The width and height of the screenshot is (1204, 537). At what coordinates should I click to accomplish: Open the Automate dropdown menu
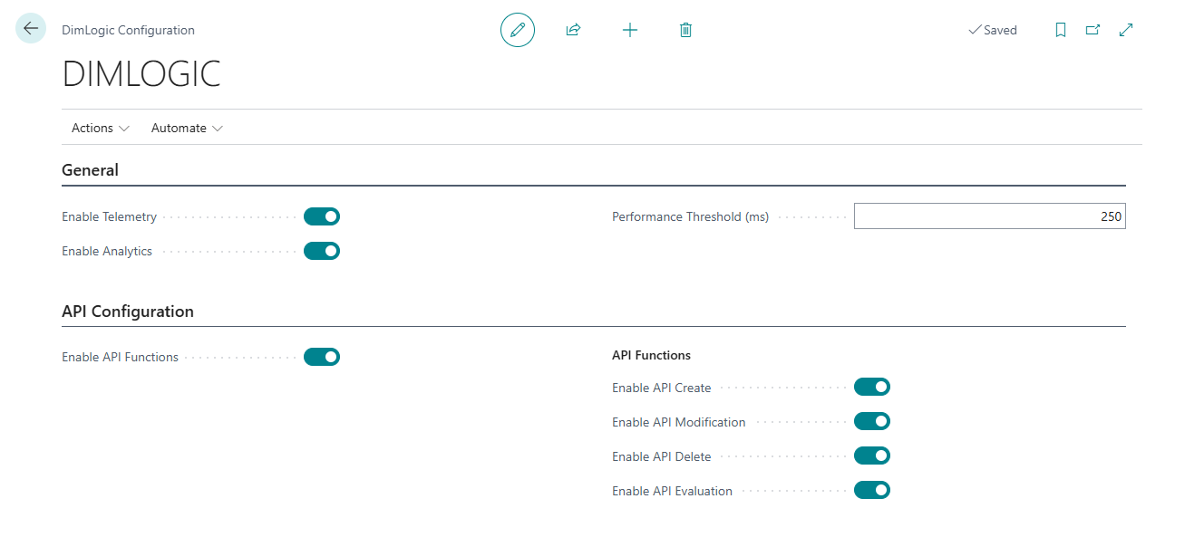click(x=187, y=128)
